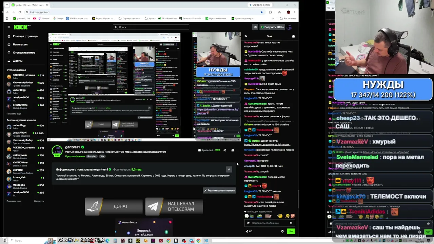Open the chat settings gear

(282, 231)
